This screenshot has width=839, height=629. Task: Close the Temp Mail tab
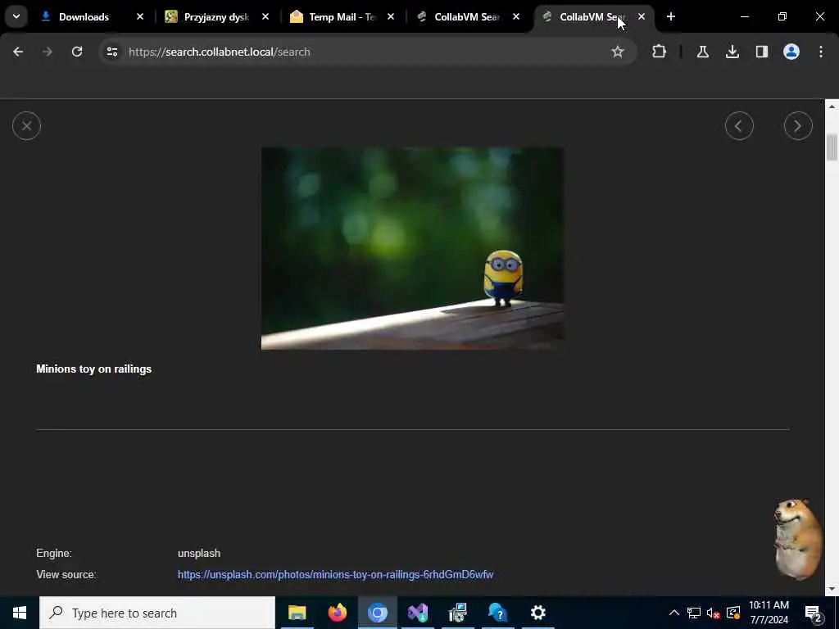391,17
